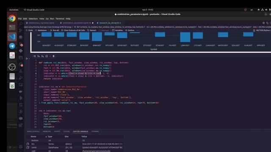
Task: Split the cell from cell toolbar
Action: coord(47,56)
